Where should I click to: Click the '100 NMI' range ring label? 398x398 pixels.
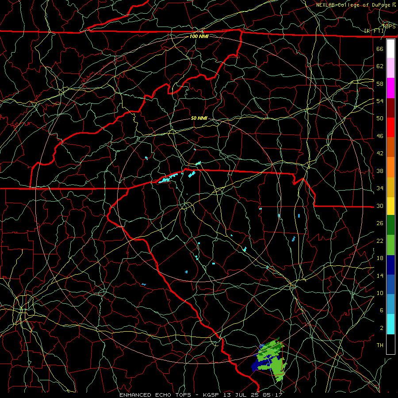click(x=199, y=36)
